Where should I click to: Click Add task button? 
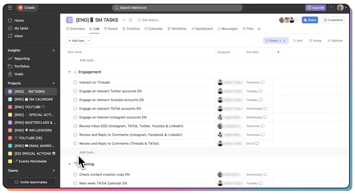tap(76, 41)
